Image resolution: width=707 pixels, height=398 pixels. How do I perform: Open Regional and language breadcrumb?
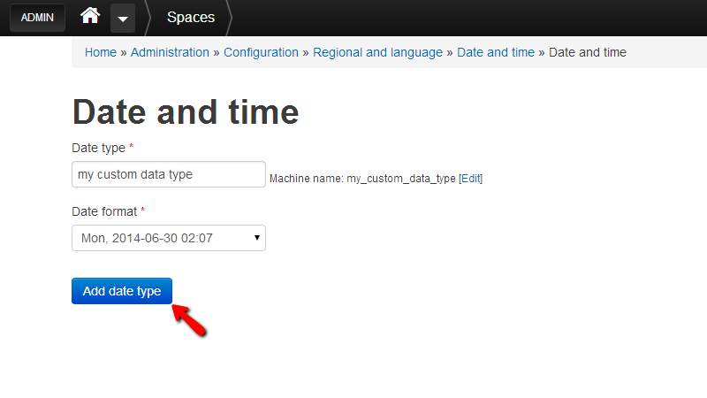[378, 52]
